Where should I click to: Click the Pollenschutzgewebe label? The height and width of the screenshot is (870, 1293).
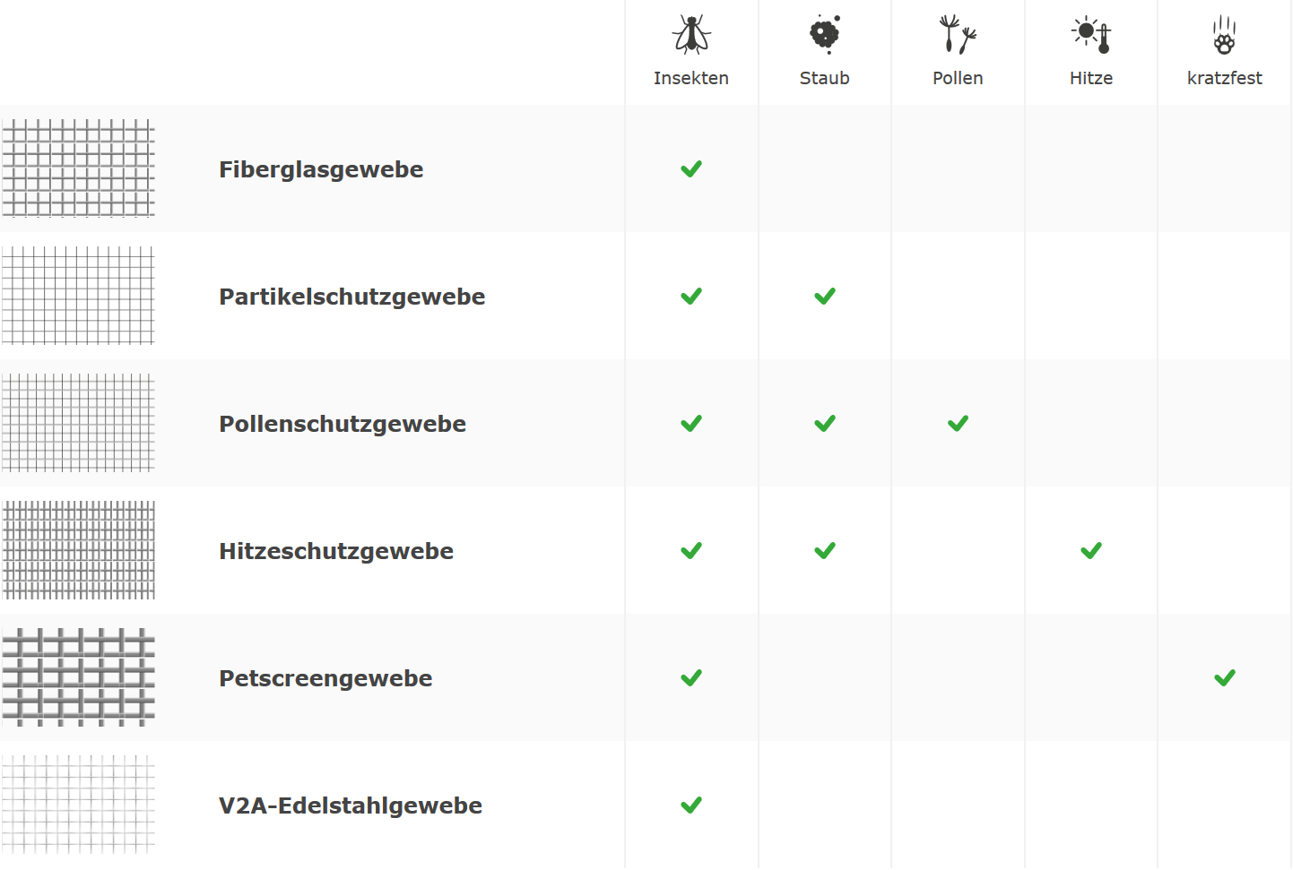pyautogui.click(x=343, y=424)
